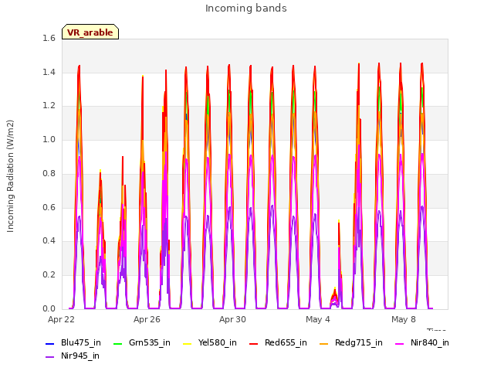The height and width of the screenshot is (371, 494).
Task: Click the Apr 30 x-axis tick label
Action: [x=232, y=319]
